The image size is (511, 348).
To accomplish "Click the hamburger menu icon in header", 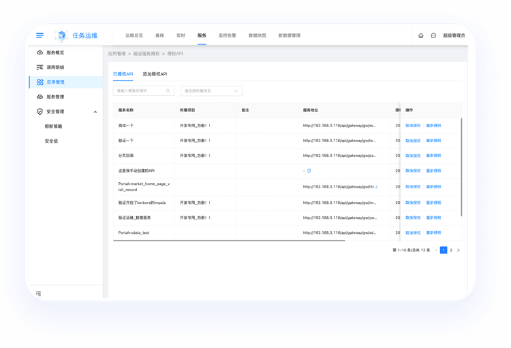I will pos(40,35).
